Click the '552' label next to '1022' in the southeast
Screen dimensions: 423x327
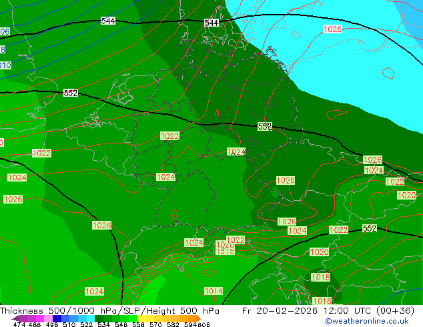(x=370, y=228)
